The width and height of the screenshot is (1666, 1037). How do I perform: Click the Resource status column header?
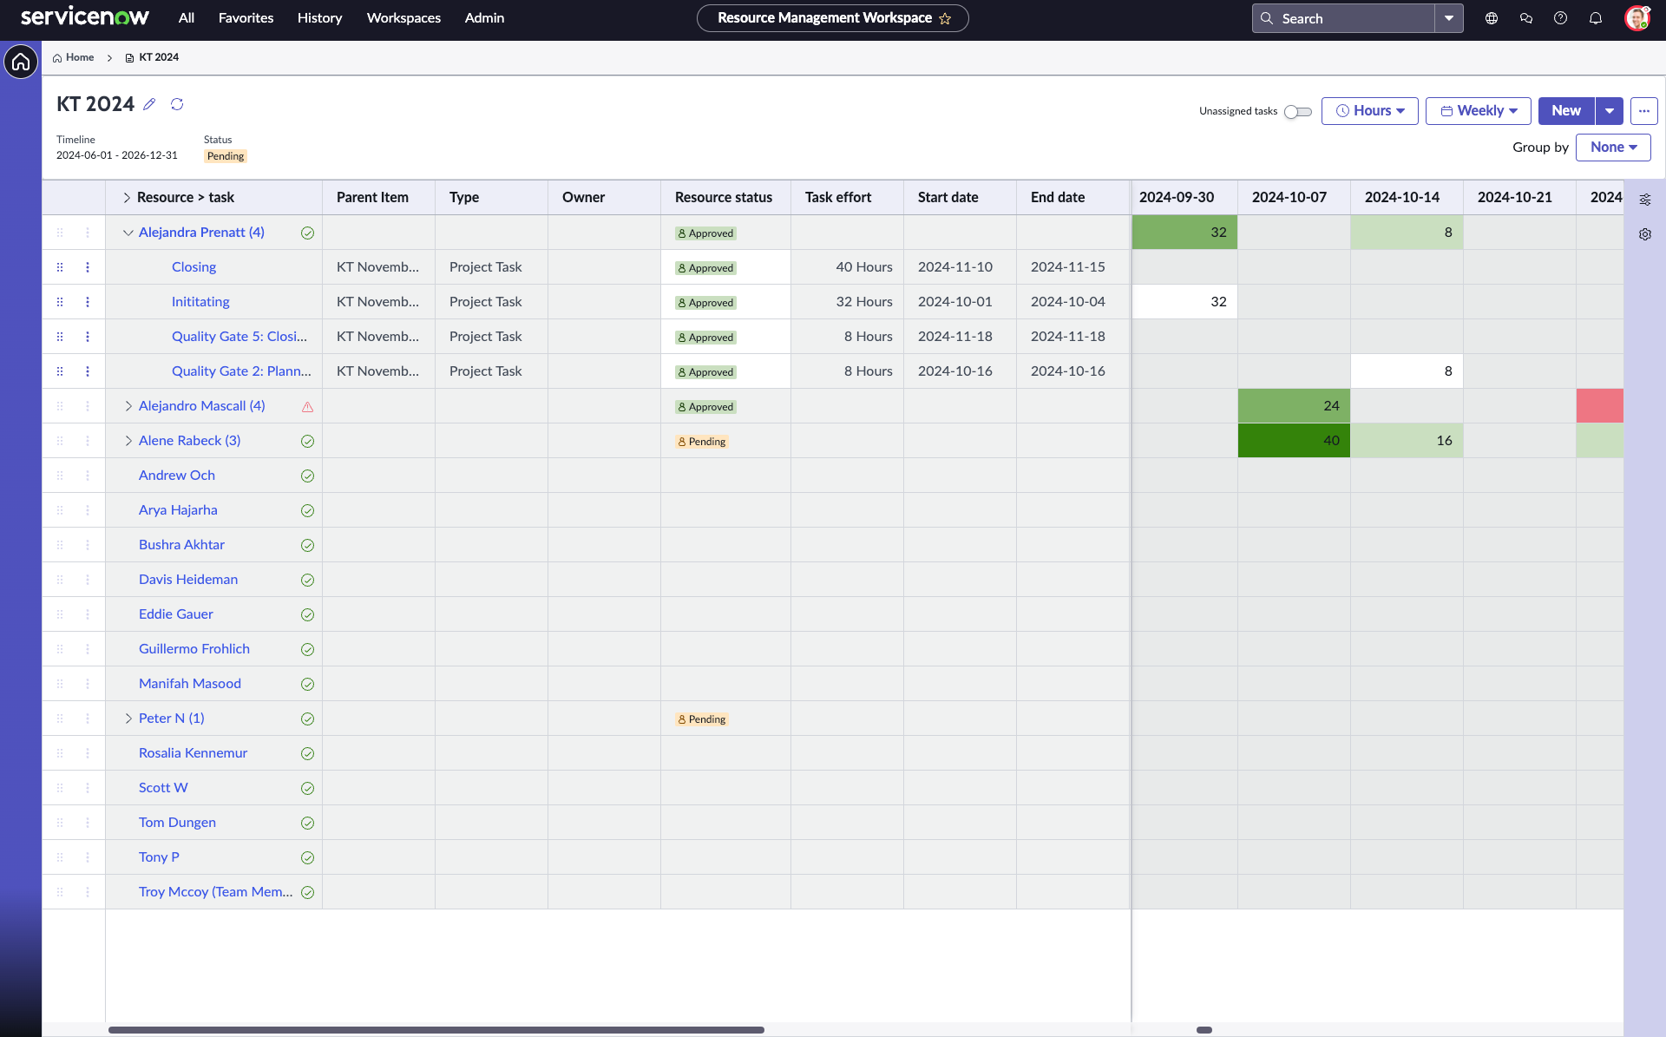[x=725, y=198]
